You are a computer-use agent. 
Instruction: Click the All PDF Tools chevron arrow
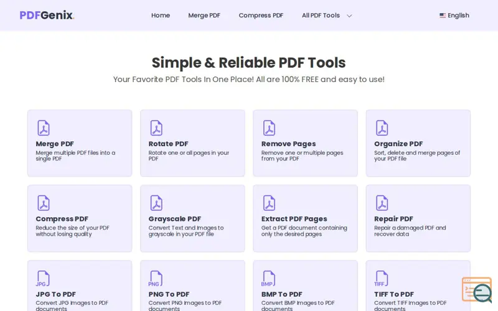[x=349, y=16]
